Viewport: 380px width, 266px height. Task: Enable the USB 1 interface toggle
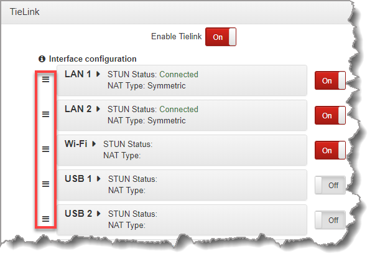pos(330,185)
